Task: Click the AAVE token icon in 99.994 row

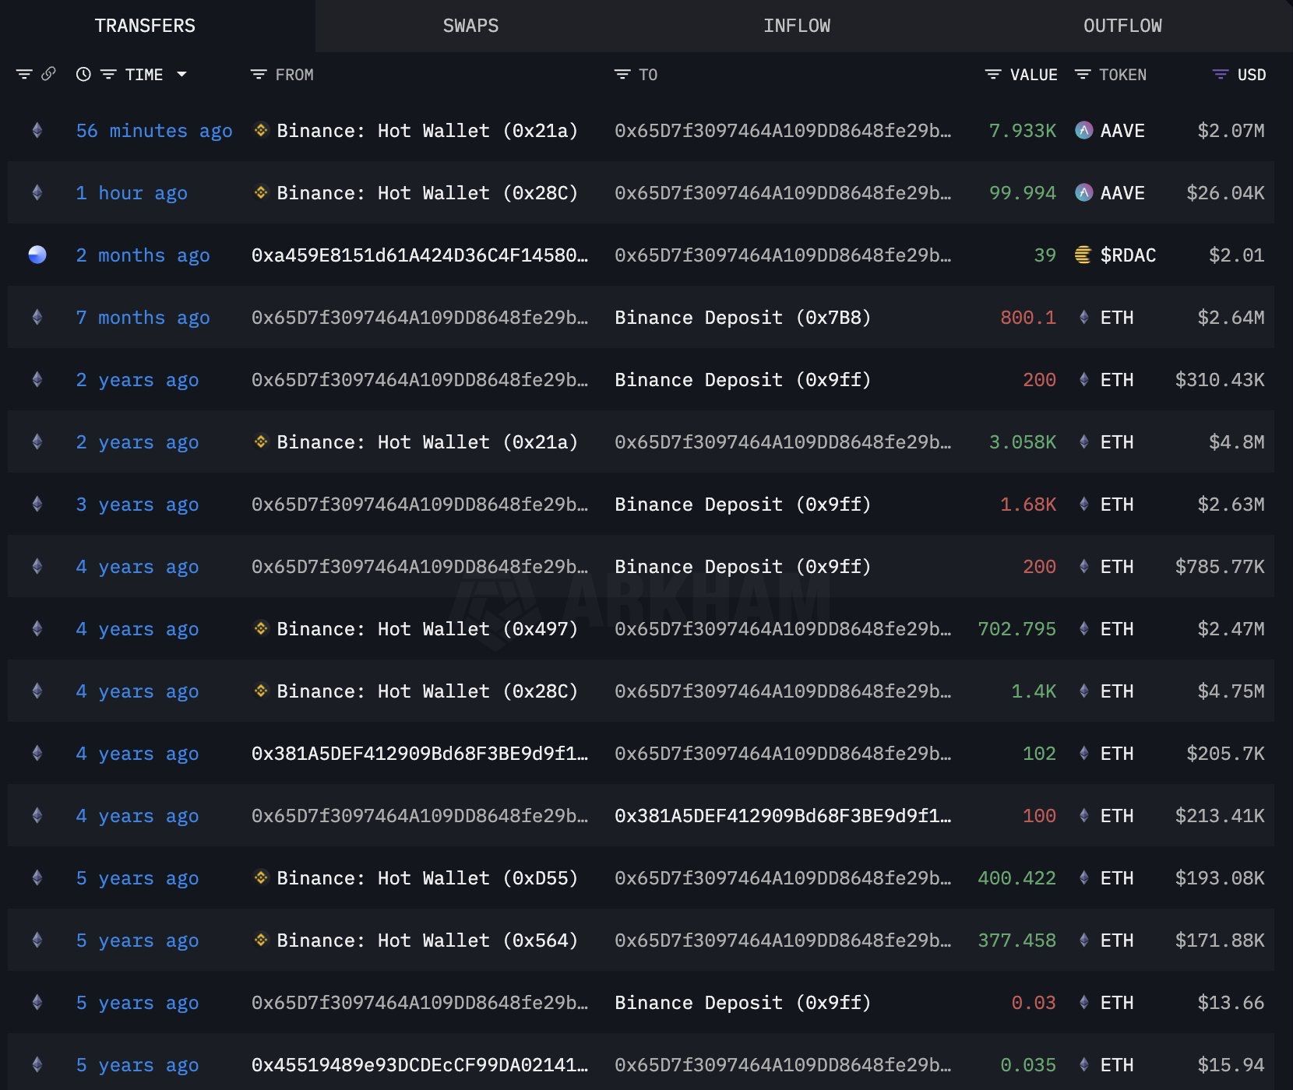Action: click(x=1083, y=192)
